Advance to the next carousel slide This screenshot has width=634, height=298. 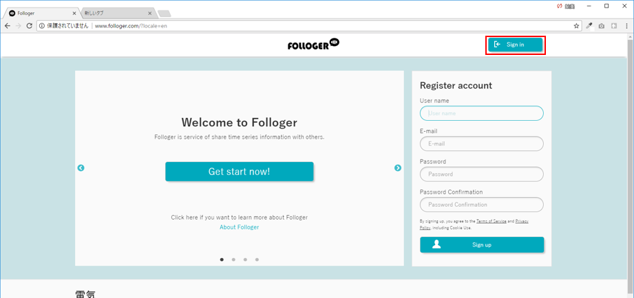(x=398, y=168)
